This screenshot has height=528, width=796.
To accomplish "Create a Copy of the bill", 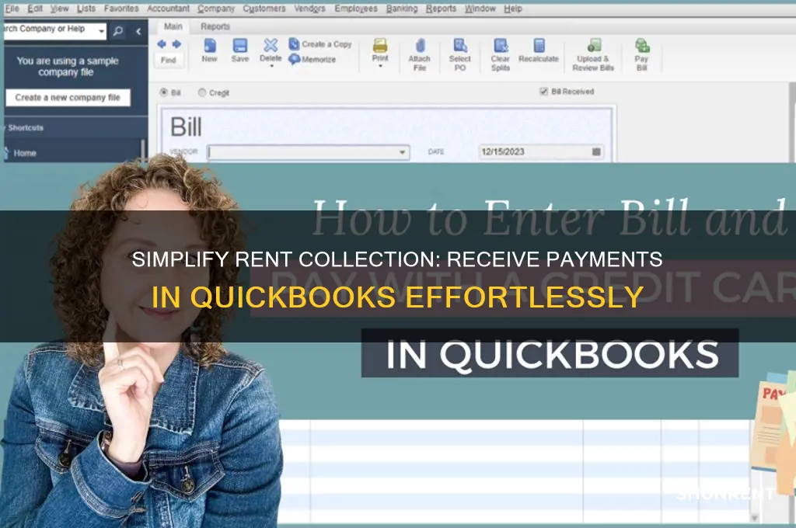I will point(320,44).
